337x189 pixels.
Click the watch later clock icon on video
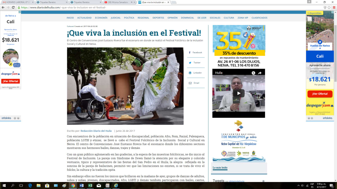pos(253,73)
